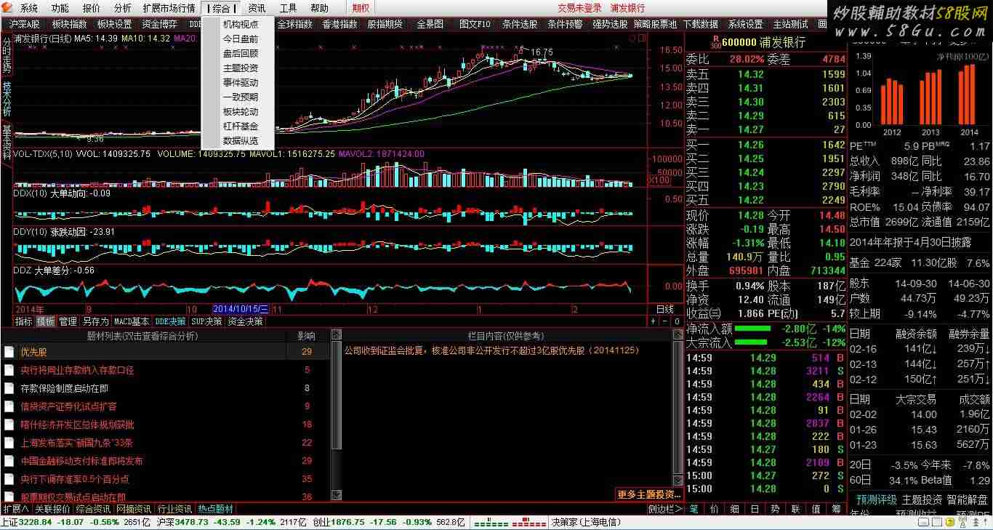The image size is (993, 530).
Task: Switch to the 综合资讯 bottom tab
Action: click(x=93, y=509)
